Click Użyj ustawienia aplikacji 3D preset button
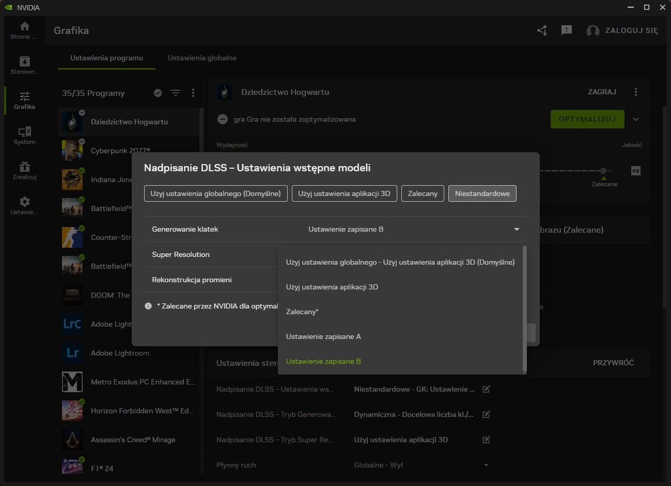This screenshot has width=671, height=486. pos(344,193)
